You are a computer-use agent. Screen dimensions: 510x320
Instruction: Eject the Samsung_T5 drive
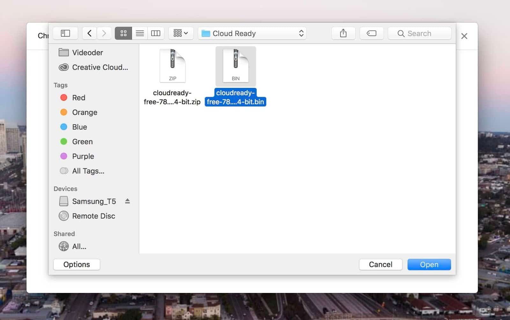point(127,201)
